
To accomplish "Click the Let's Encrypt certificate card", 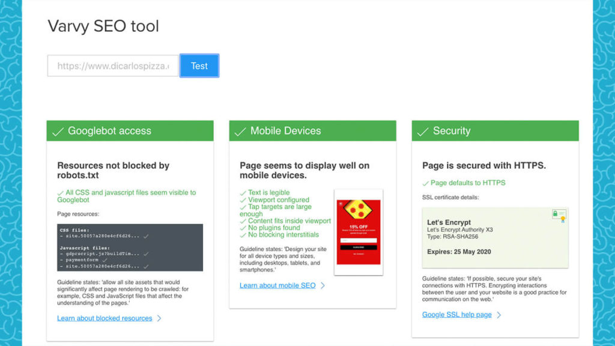I will [495, 238].
